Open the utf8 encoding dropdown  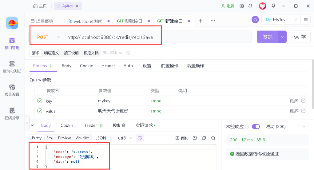click(125, 138)
